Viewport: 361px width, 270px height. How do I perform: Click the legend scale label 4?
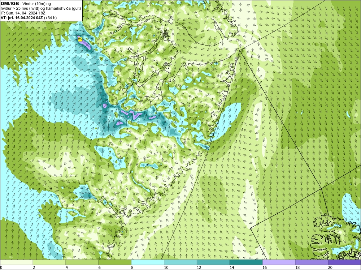point(67,267)
